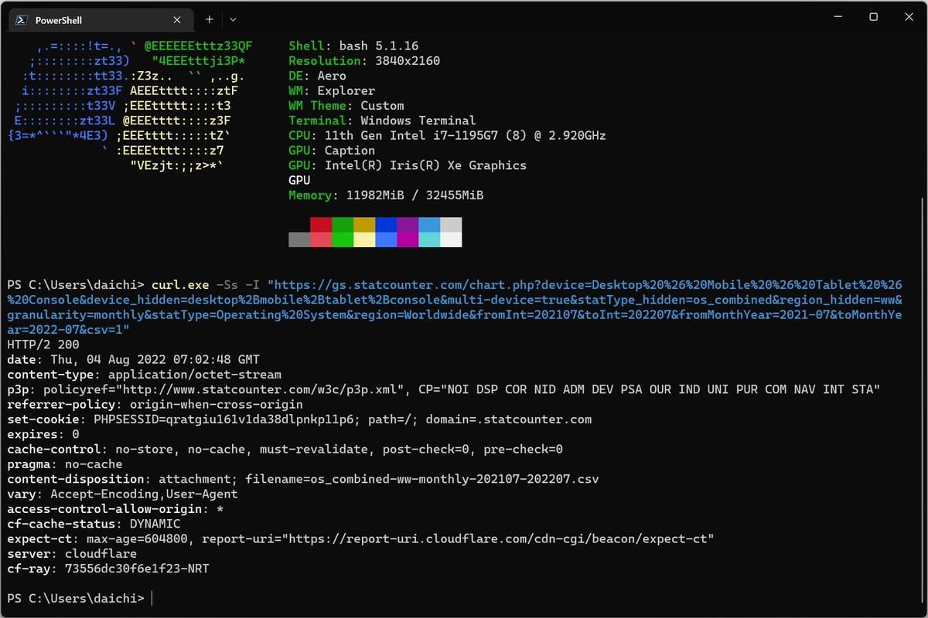Click the 'referrer-policy: origin-when-cross-origin' header

pos(155,404)
